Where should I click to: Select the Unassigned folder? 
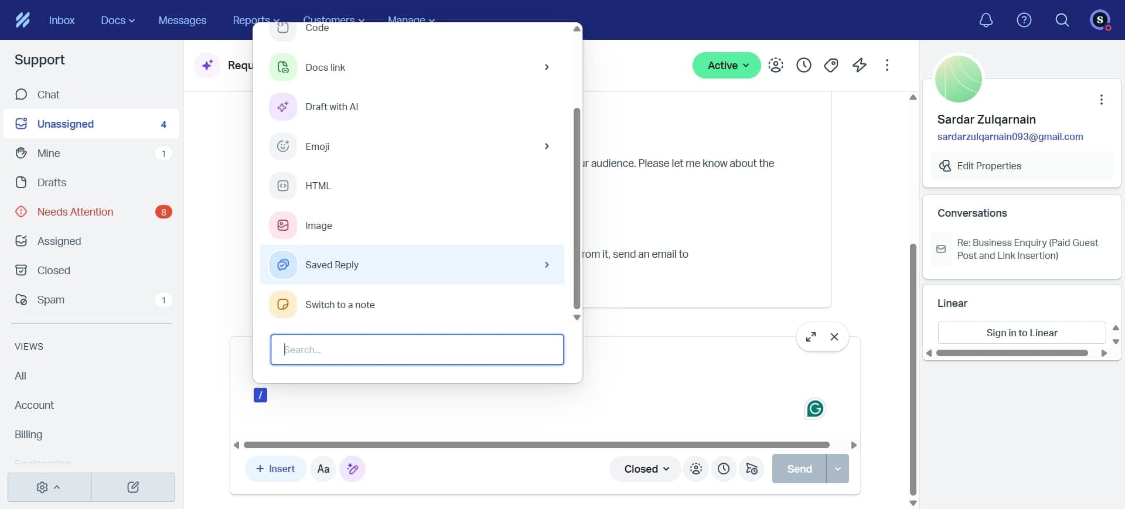(x=91, y=124)
